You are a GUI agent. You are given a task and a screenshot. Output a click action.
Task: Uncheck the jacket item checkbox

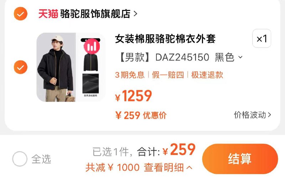pos(21,67)
